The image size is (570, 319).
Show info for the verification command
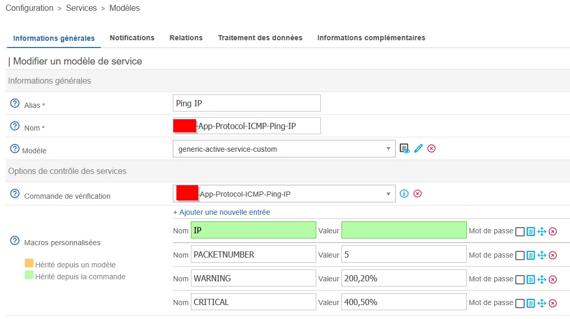pyautogui.click(x=404, y=194)
